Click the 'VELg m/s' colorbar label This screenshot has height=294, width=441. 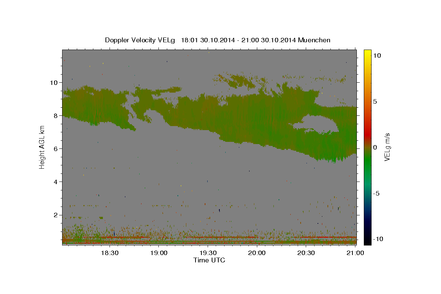click(387, 147)
